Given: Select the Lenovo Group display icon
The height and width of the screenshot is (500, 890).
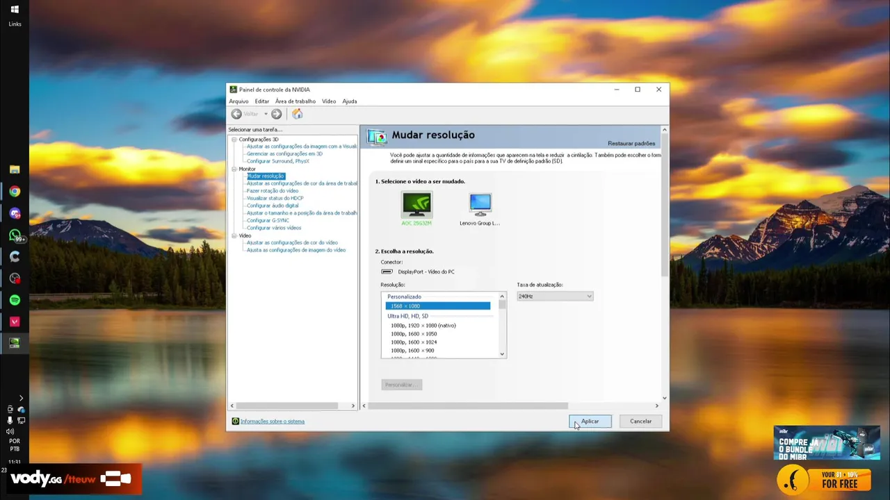Looking at the screenshot, I should coord(480,205).
